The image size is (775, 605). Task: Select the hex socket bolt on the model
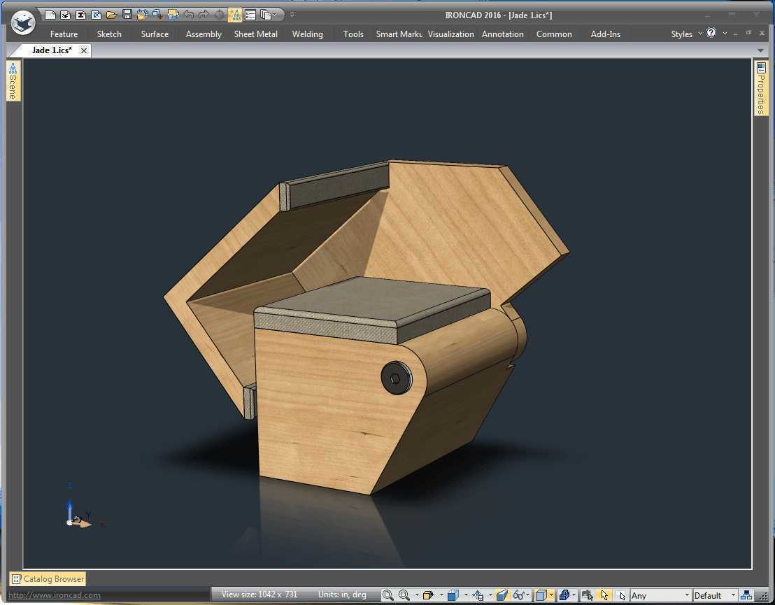pos(397,378)
